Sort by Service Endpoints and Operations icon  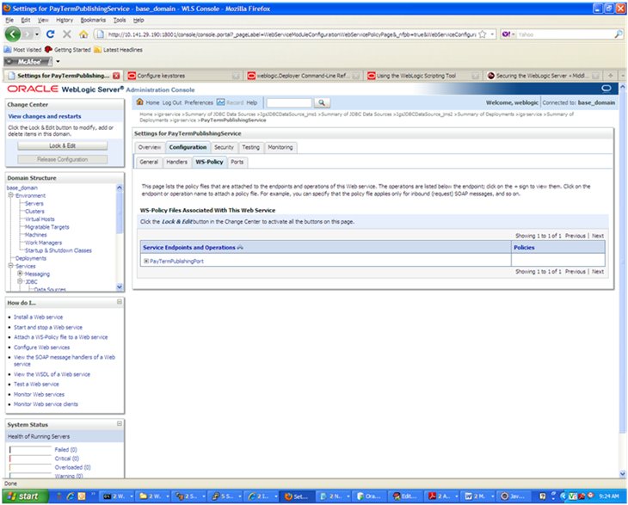click(x=240, y=248)
